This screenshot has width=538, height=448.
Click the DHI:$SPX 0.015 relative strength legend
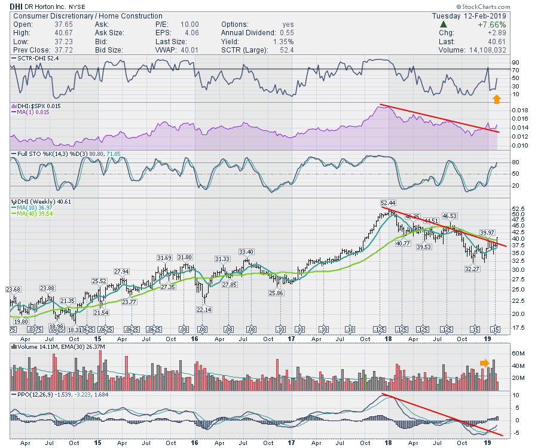coord(36,106)
